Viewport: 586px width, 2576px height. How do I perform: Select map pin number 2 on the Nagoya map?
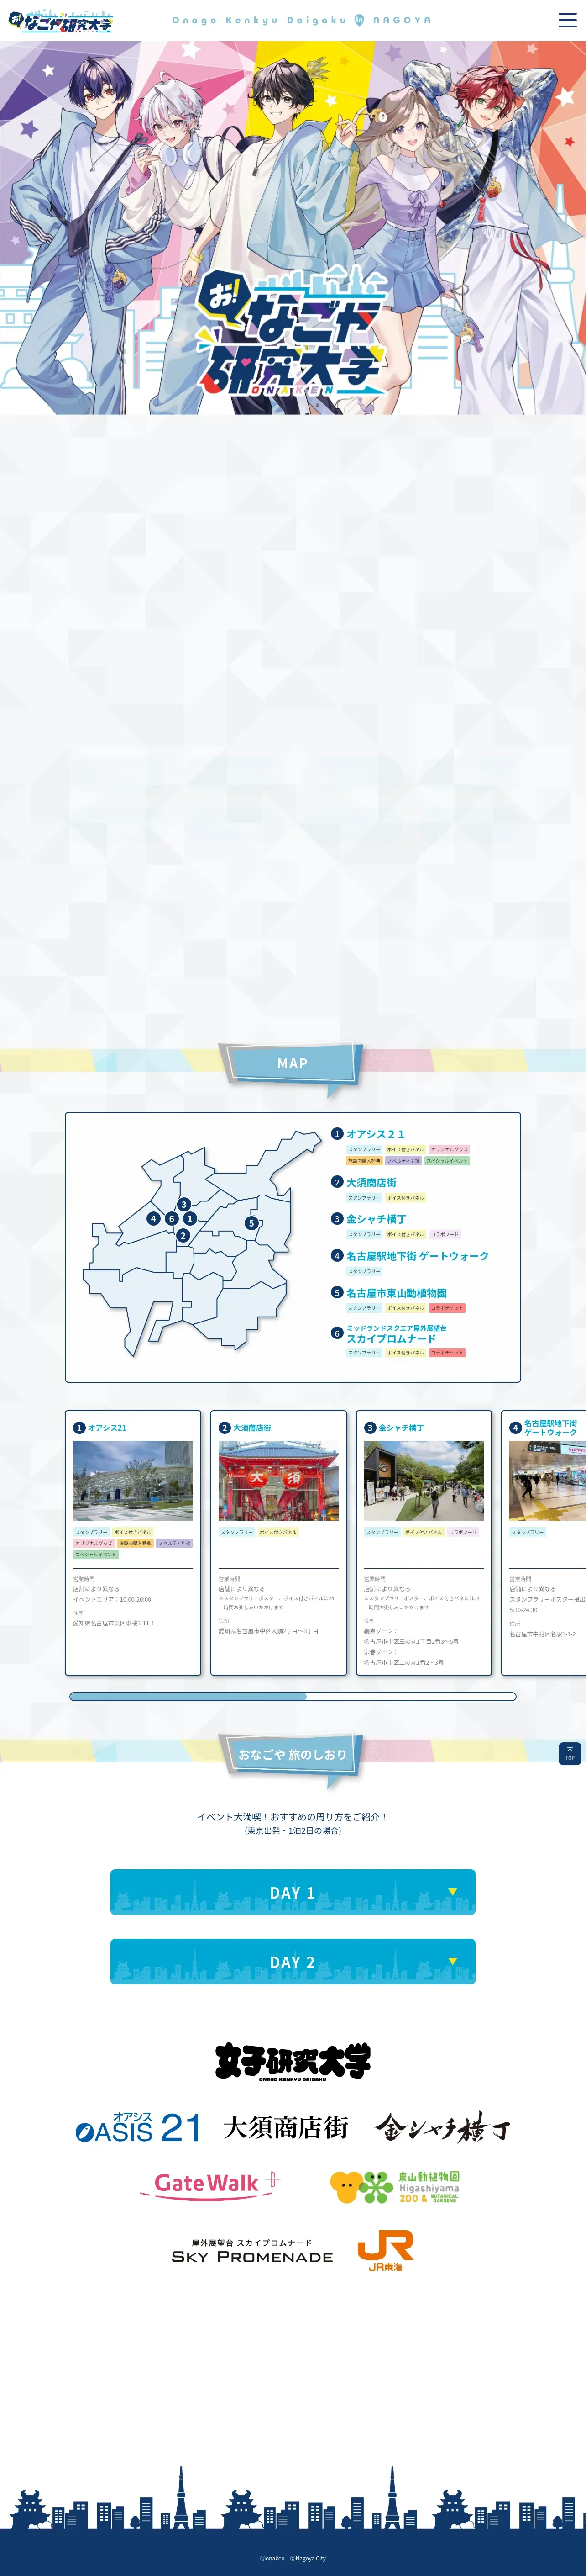click(183, 1235)
